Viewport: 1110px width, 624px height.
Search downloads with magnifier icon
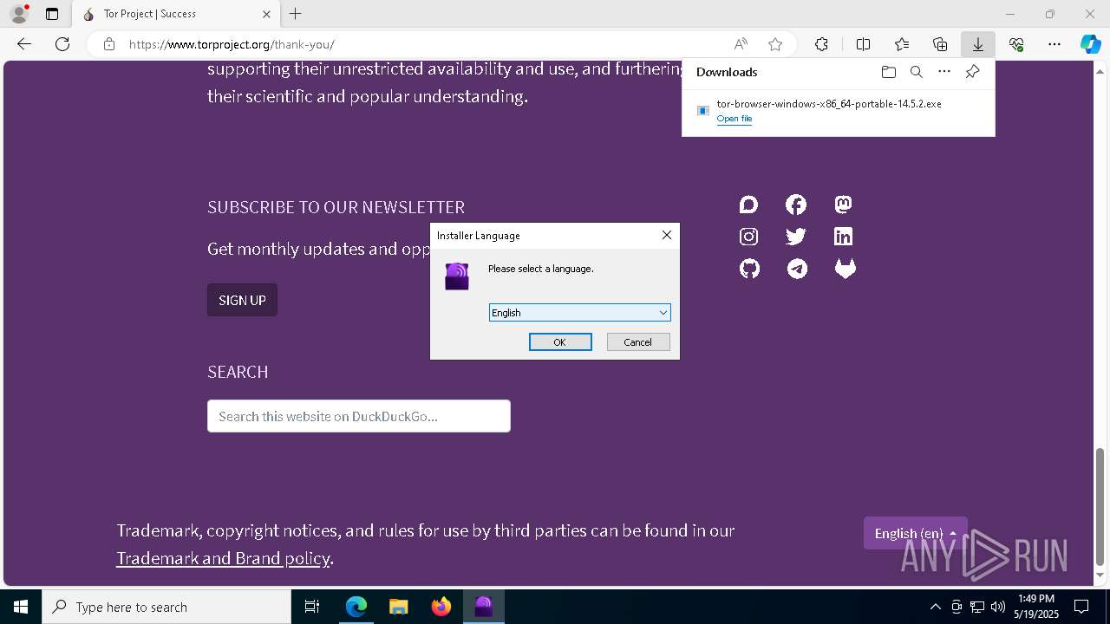point(917,72)
